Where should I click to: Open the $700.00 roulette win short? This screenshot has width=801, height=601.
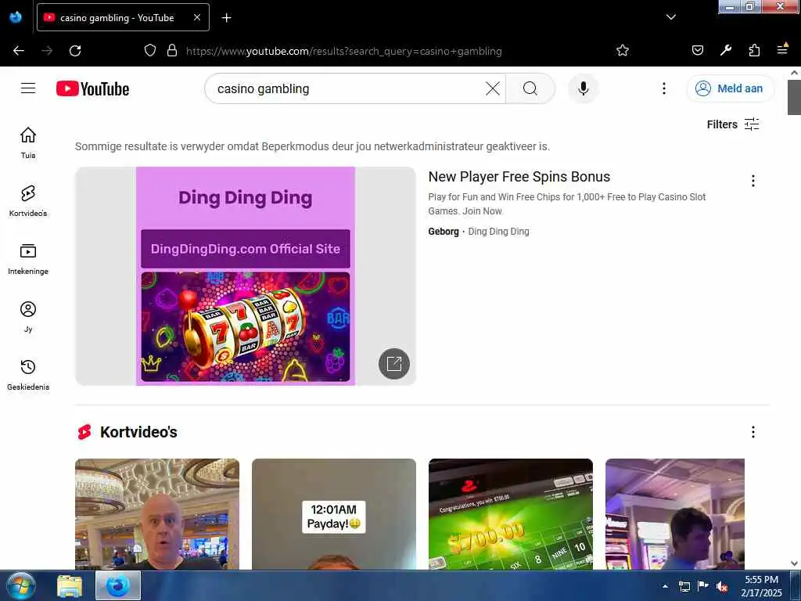pyautogui.click(x=510, y=513)
